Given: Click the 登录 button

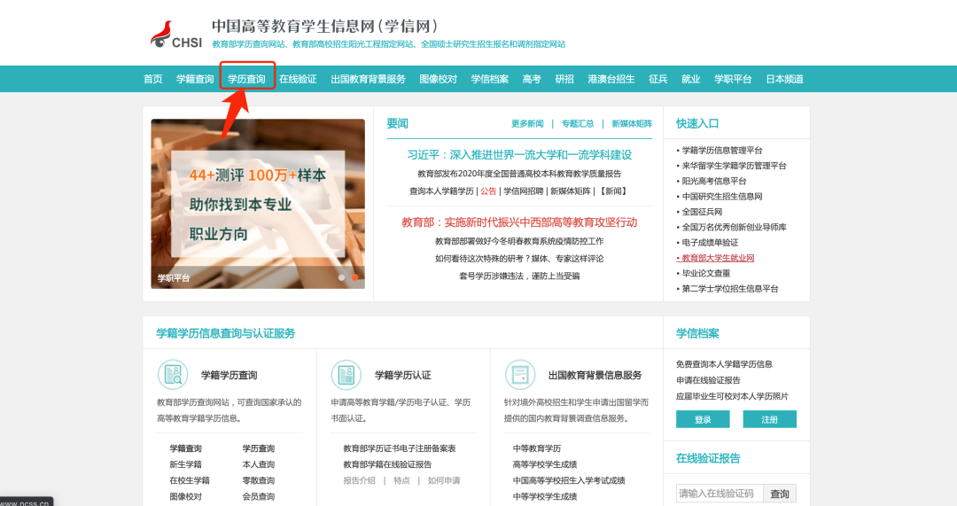Looking at the screenshot, I should click(x=703, y=419).
